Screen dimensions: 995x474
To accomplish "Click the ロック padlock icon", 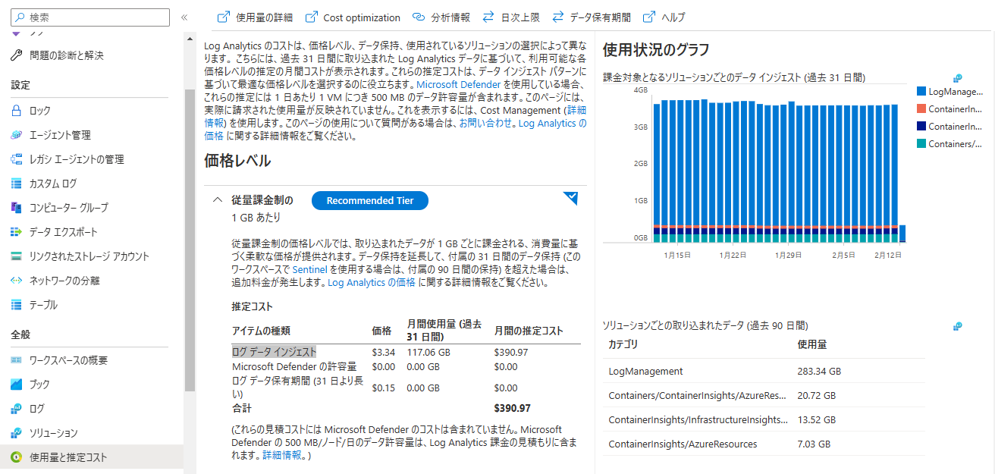I will point(17,111).
